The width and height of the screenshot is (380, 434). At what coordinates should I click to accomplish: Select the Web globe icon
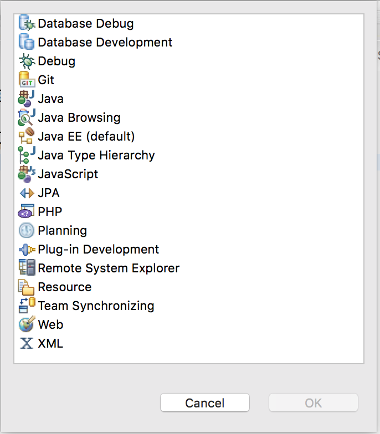click(27, 324)
